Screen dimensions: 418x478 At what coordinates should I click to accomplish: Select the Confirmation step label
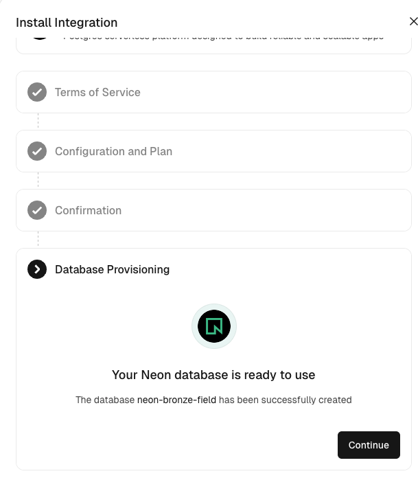click(x=88, y=210)
